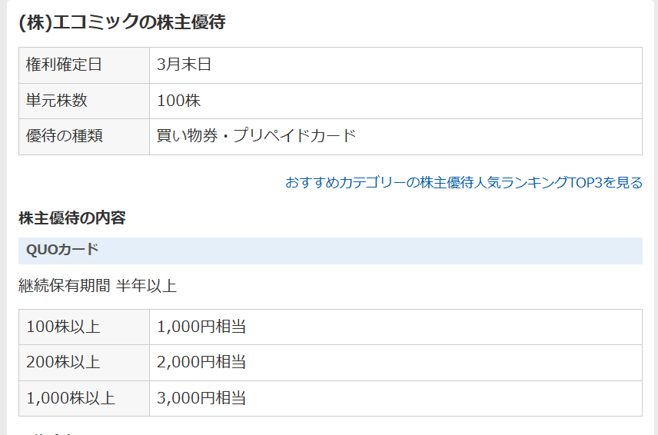Select the 100株以上 row header
Screen dimensions: 658x435
point(84,327)
